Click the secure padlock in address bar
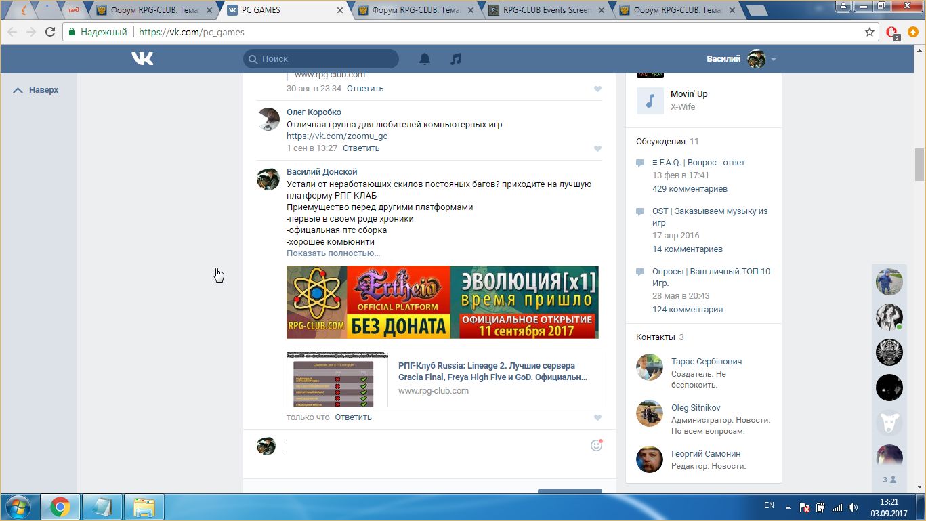Image resolution: width=926 pixels, height=521 pixels. tap(72, 32)
